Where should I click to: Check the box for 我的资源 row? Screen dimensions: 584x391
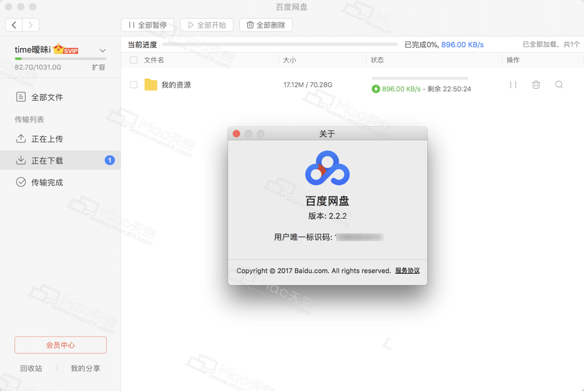[x=134, y=85]
